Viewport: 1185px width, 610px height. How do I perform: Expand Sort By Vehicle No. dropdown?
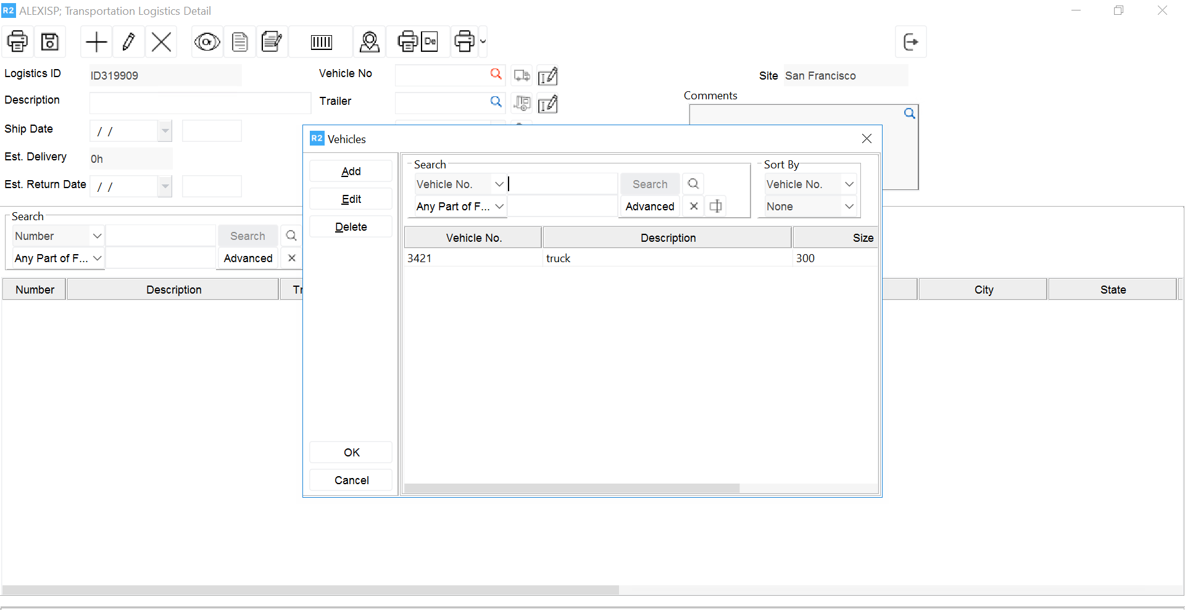pyautogui.click(x=849, y=184)
